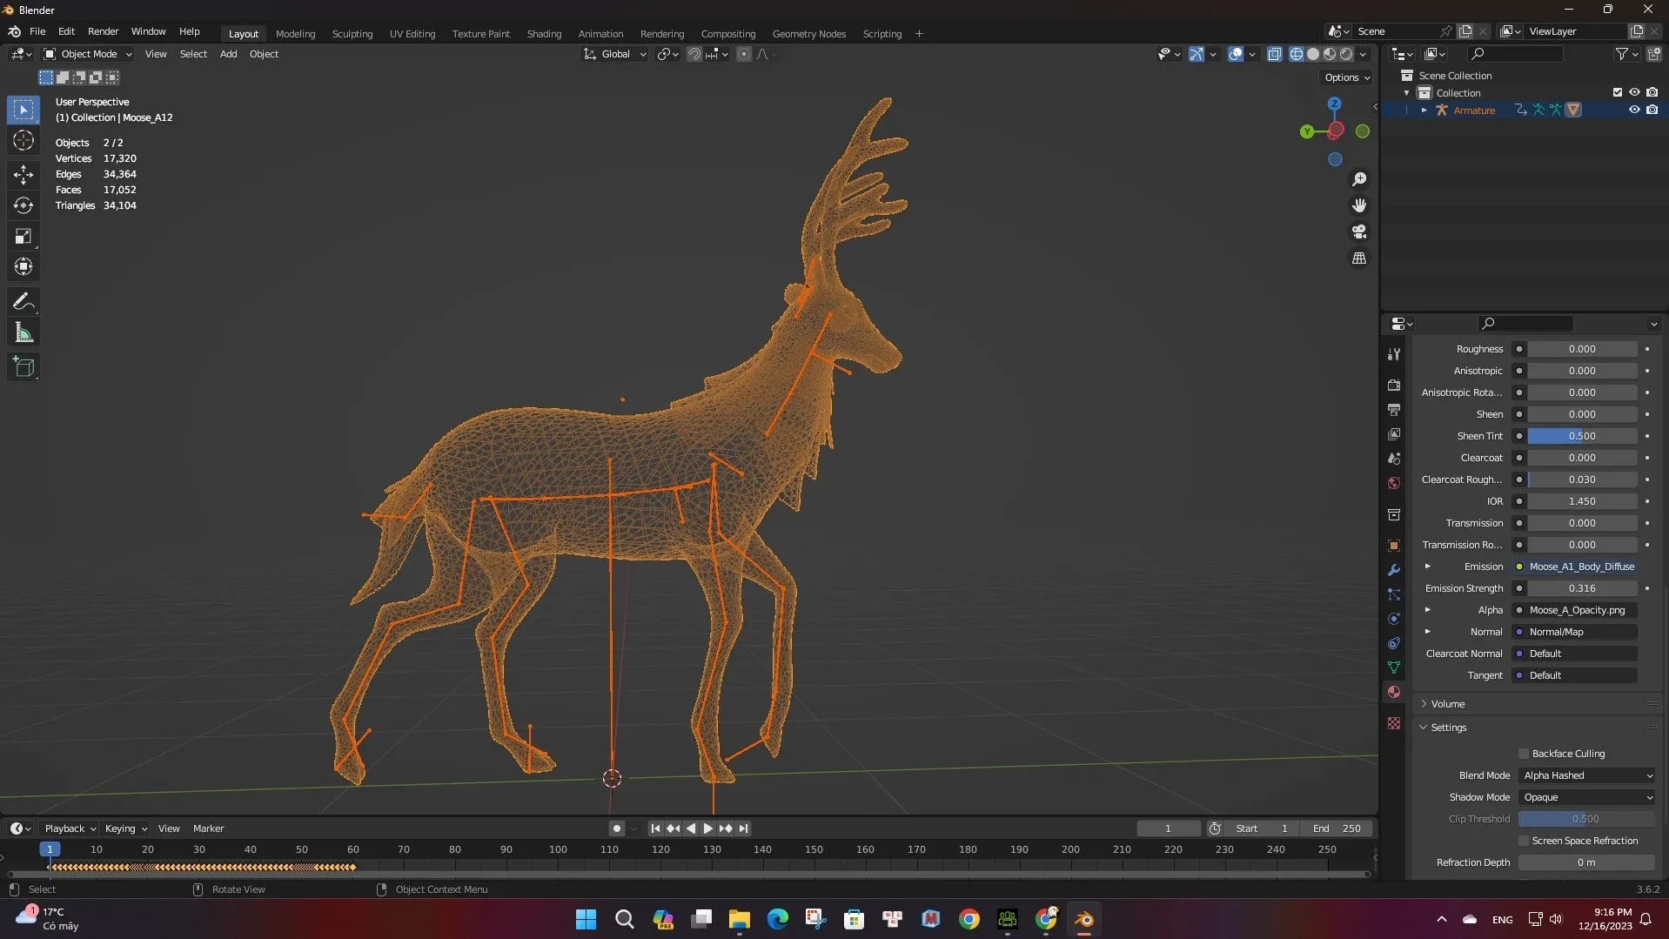1669x939 pixels.
Task: Select the Move tool in the toolbar
Action: tap(23, 174)
